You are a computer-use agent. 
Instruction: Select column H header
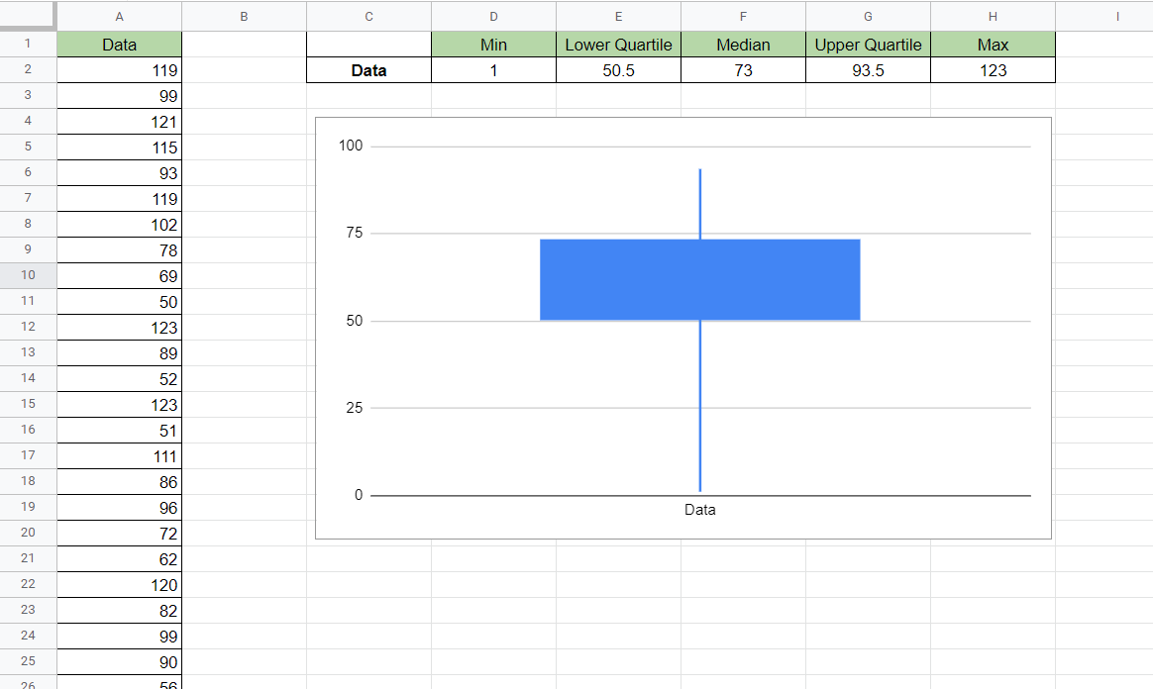point(993,16)
